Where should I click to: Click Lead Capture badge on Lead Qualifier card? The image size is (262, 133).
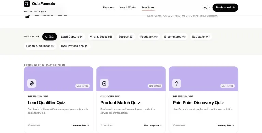(83, 86)
